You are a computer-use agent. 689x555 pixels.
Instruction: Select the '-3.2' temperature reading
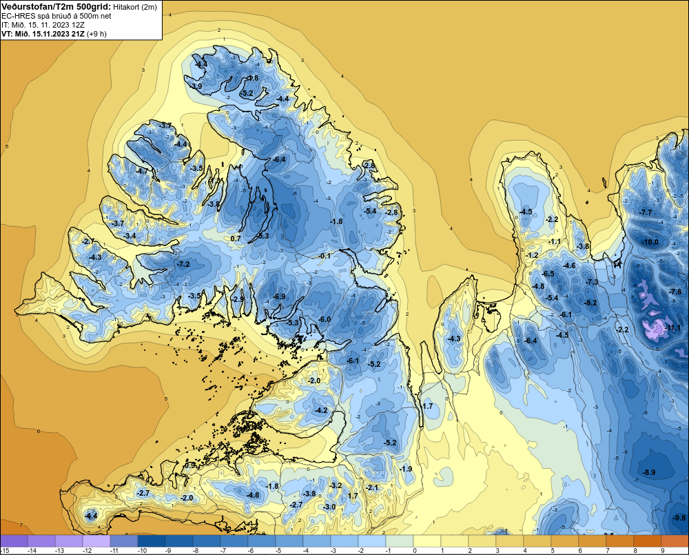[x=336, y=485]
